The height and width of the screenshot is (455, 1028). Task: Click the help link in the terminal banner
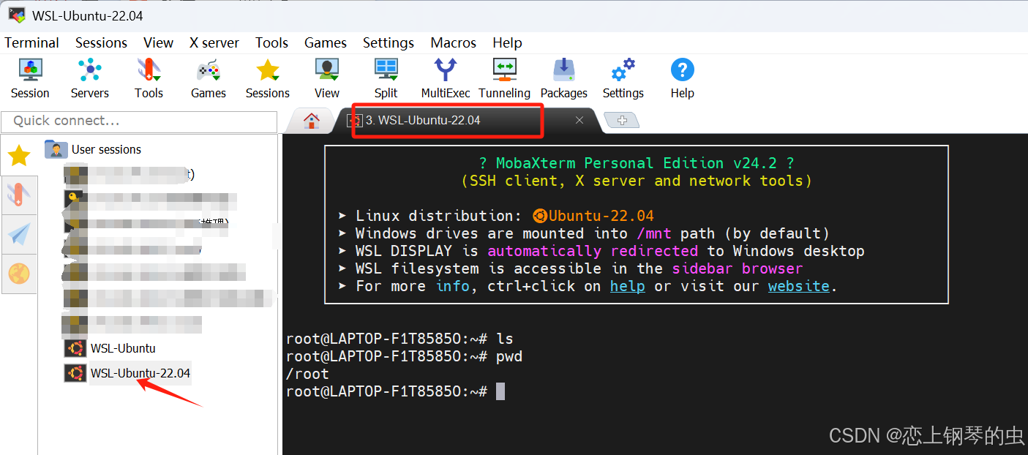coord(627,286)
